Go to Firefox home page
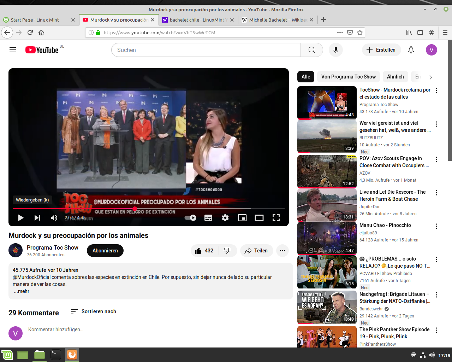The height and width of the screenshot is (362, 452). coord(41,33)
